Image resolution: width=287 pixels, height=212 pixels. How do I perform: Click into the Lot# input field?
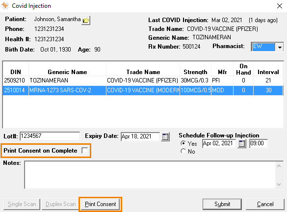[x=50, y=136]
